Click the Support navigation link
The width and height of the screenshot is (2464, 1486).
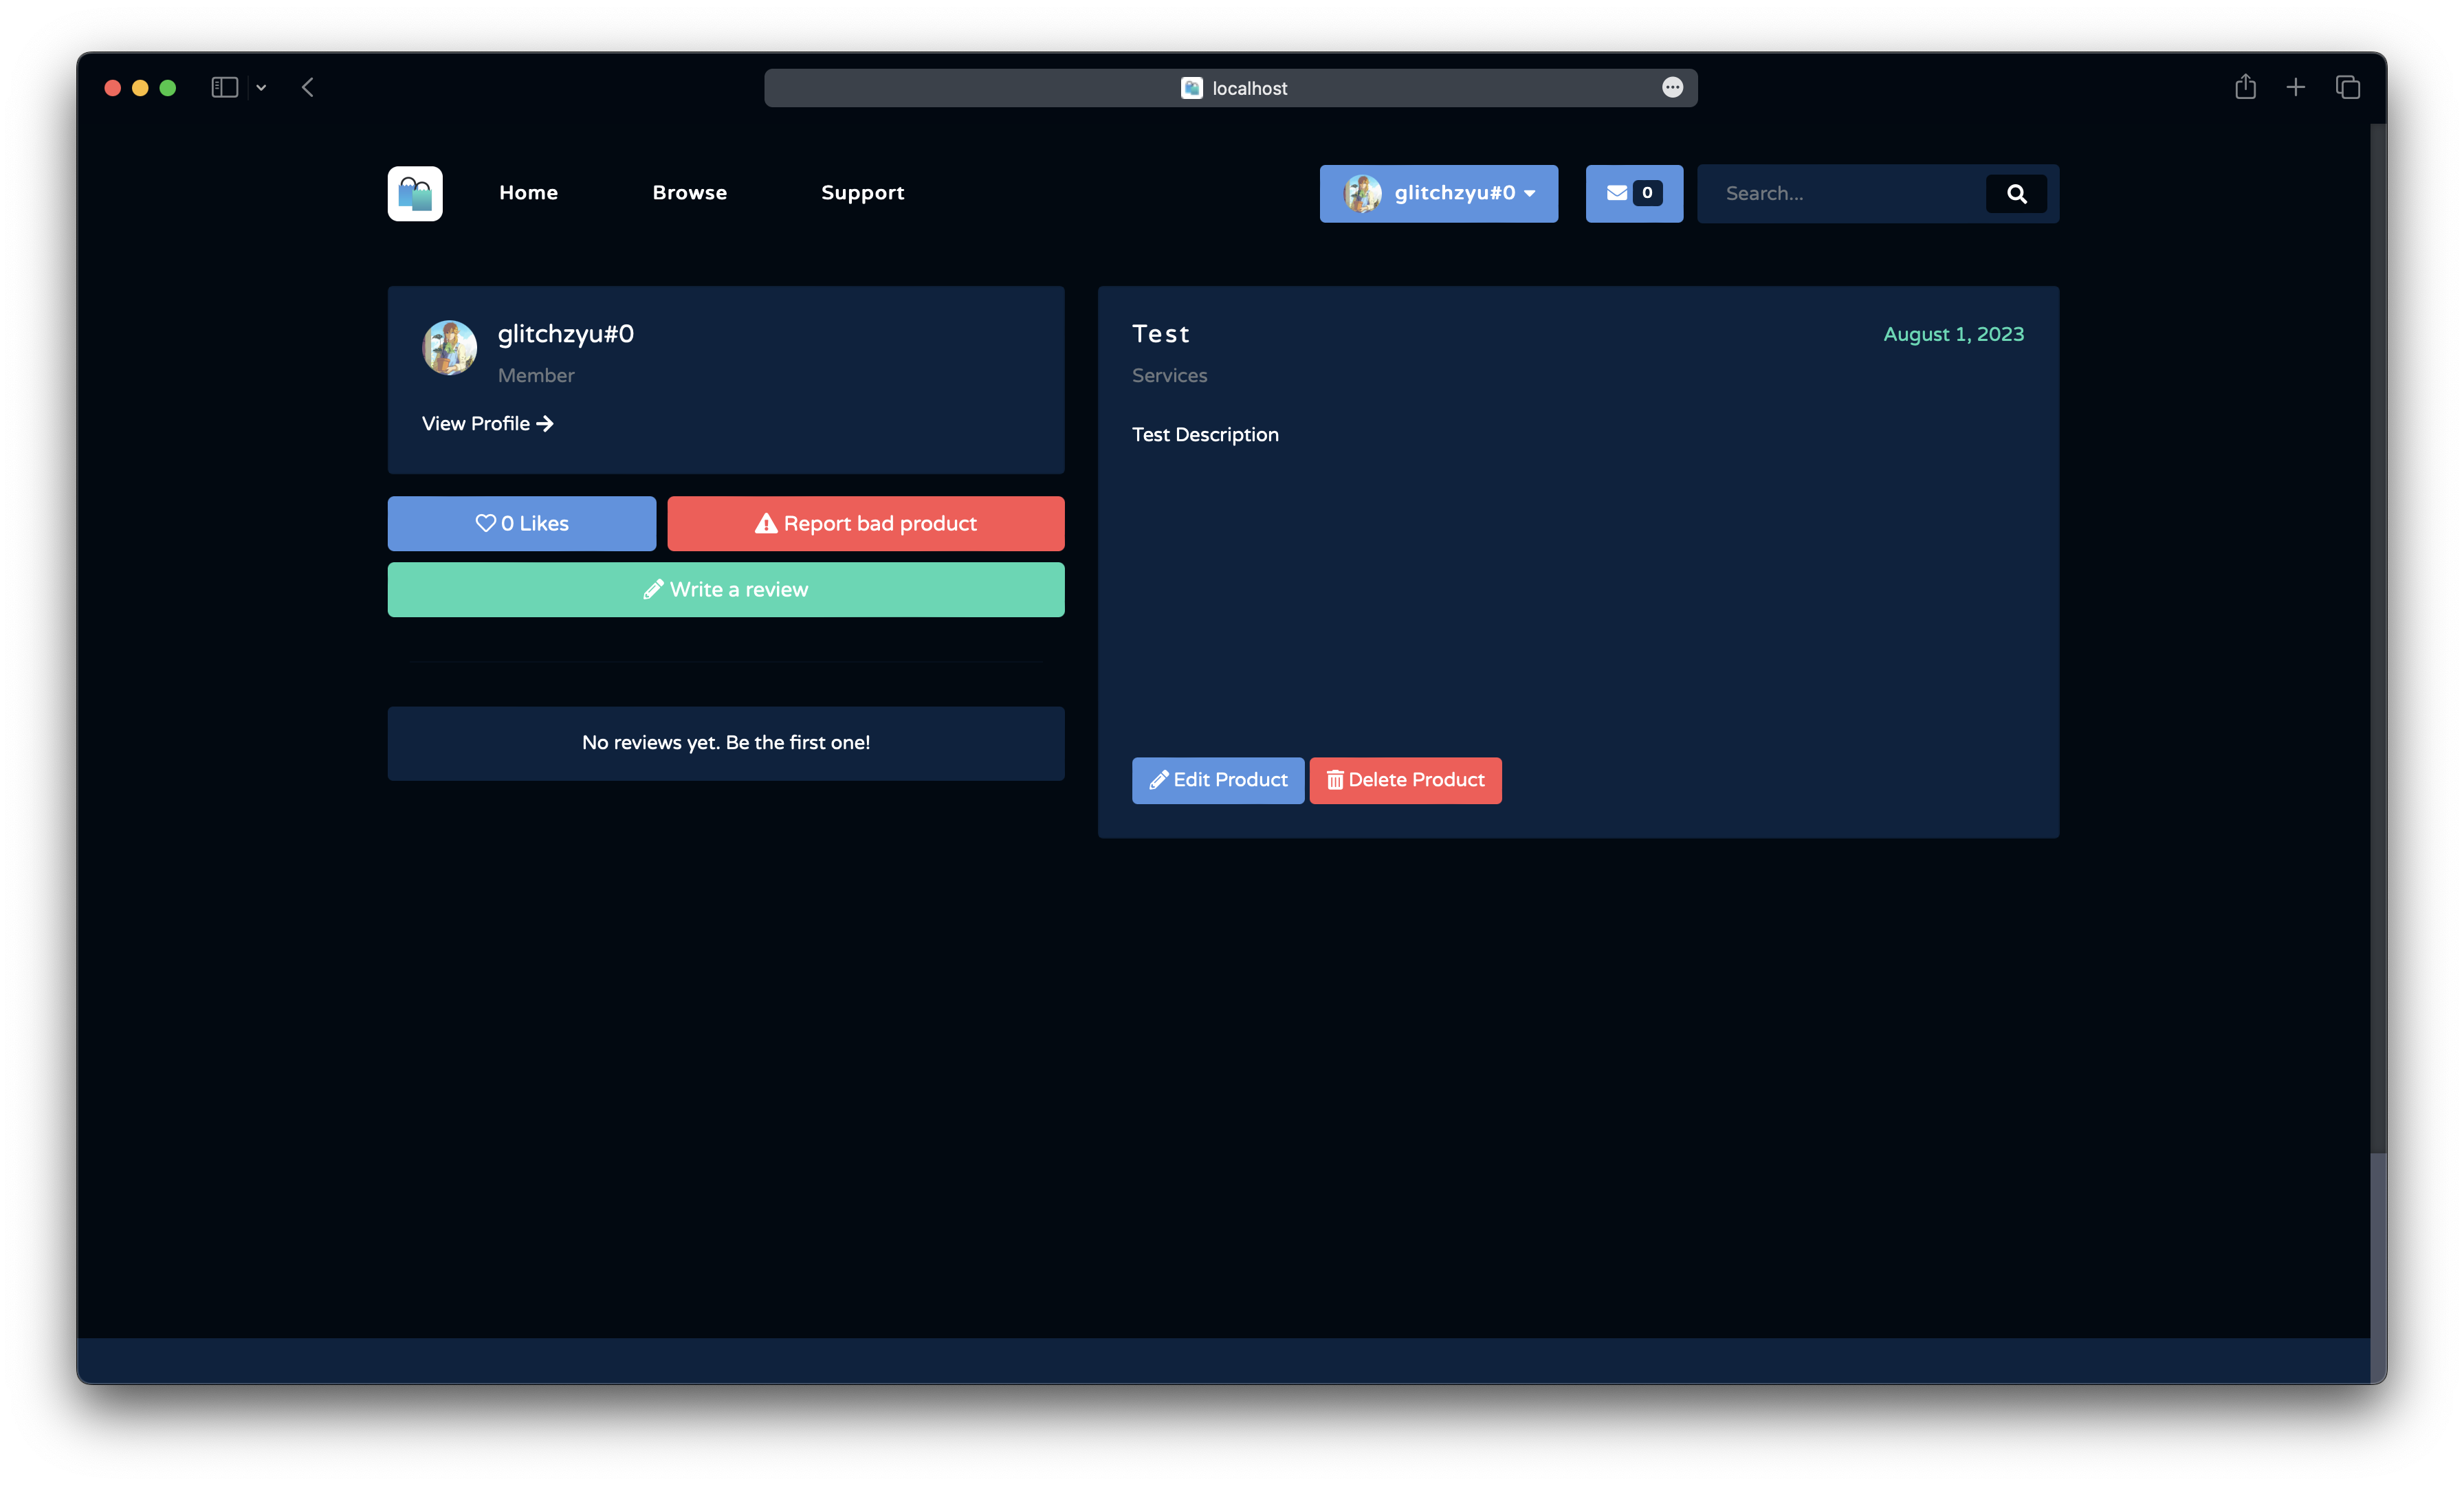tap(862, 193)
